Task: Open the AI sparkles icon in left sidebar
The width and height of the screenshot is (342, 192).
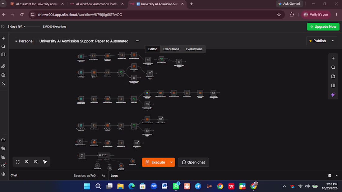Action: click(3, 66)
